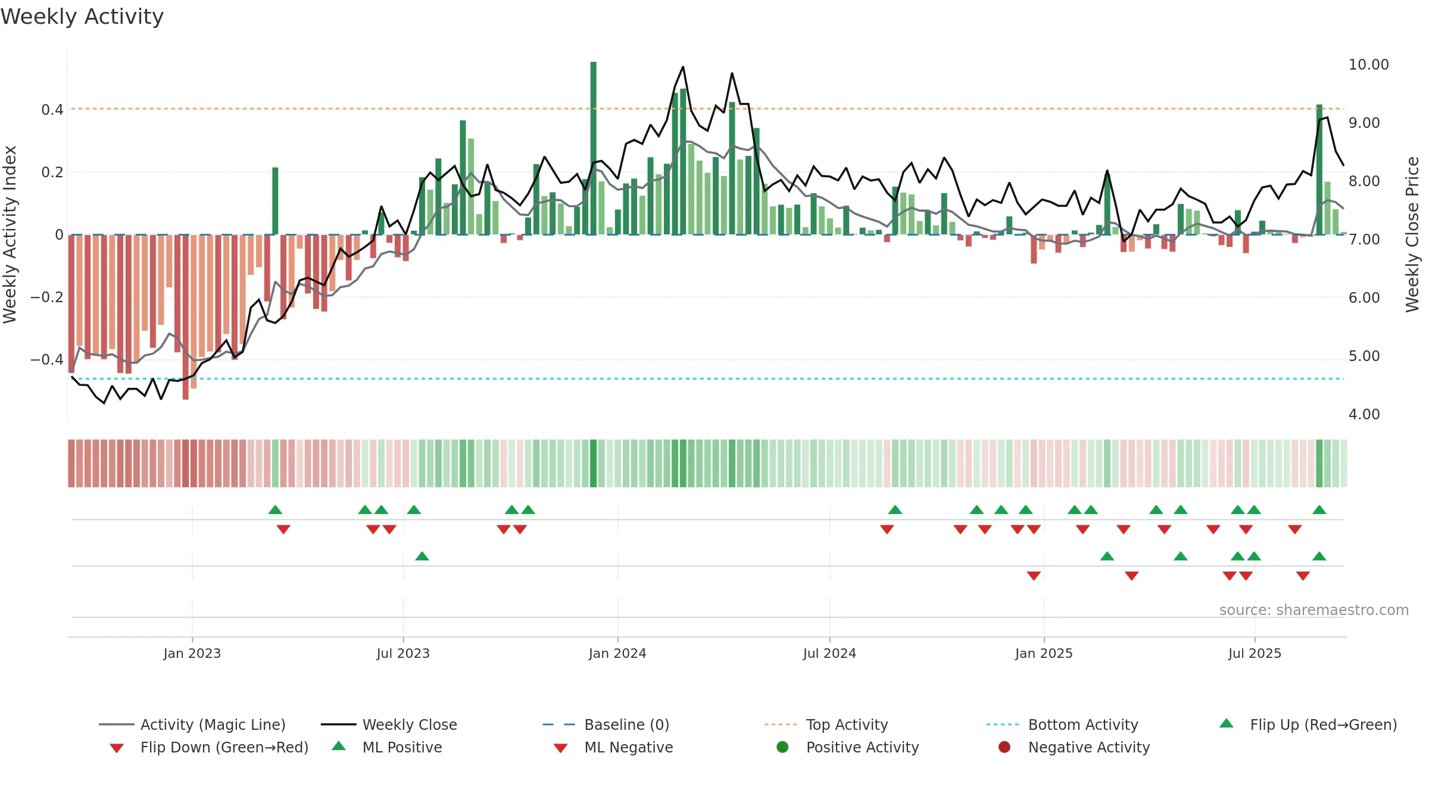Hide the Baseline (0) series via legend

(606, 724)
